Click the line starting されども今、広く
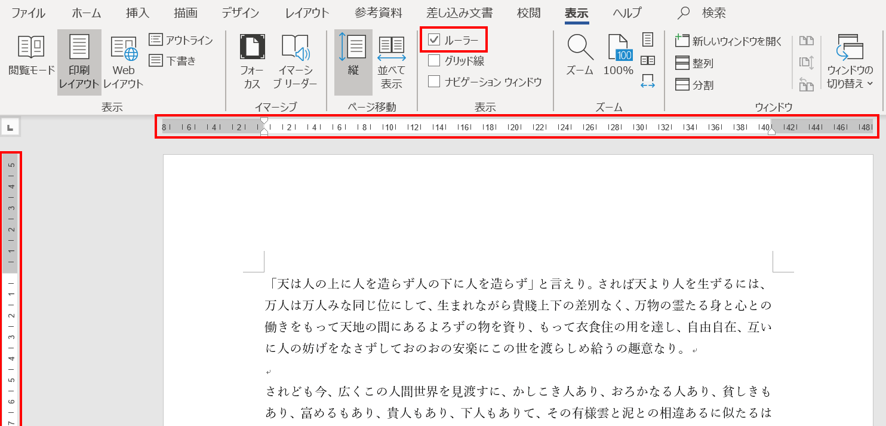The image size is (886, 426). point(518,391)
